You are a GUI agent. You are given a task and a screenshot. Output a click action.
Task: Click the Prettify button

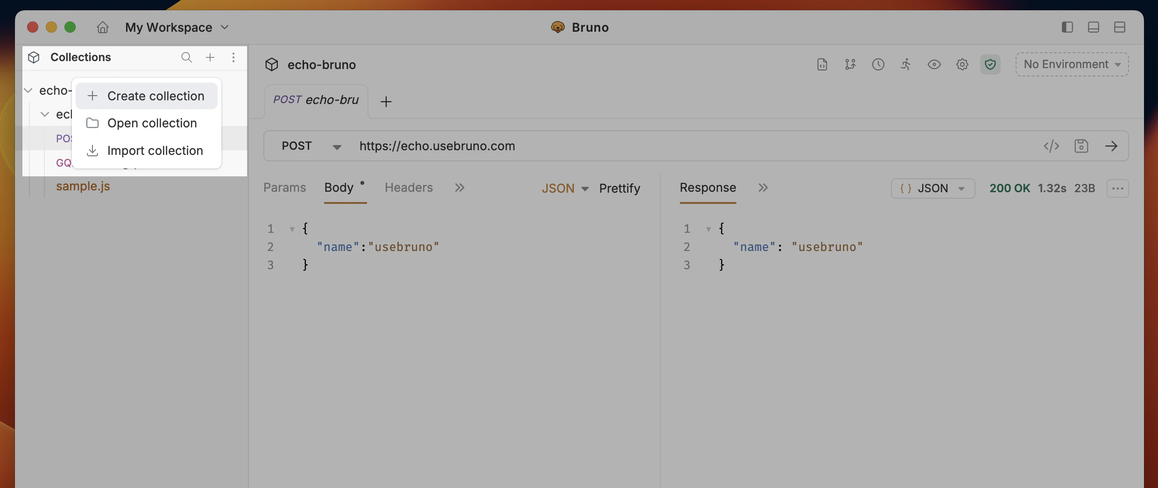620,188
